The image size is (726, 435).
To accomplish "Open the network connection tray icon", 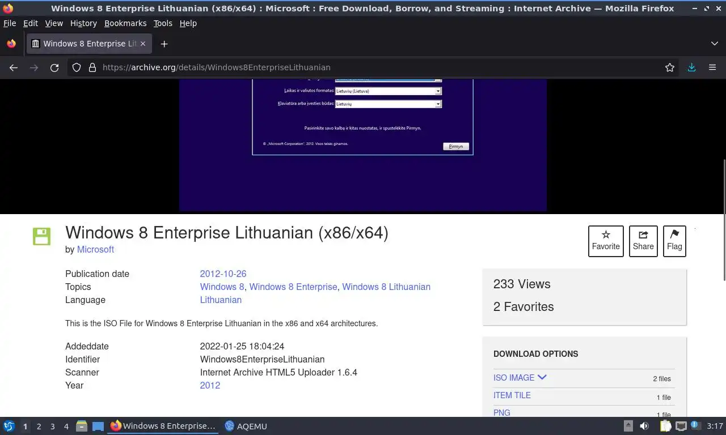I will pyautogui.click(x=681, y=426).
